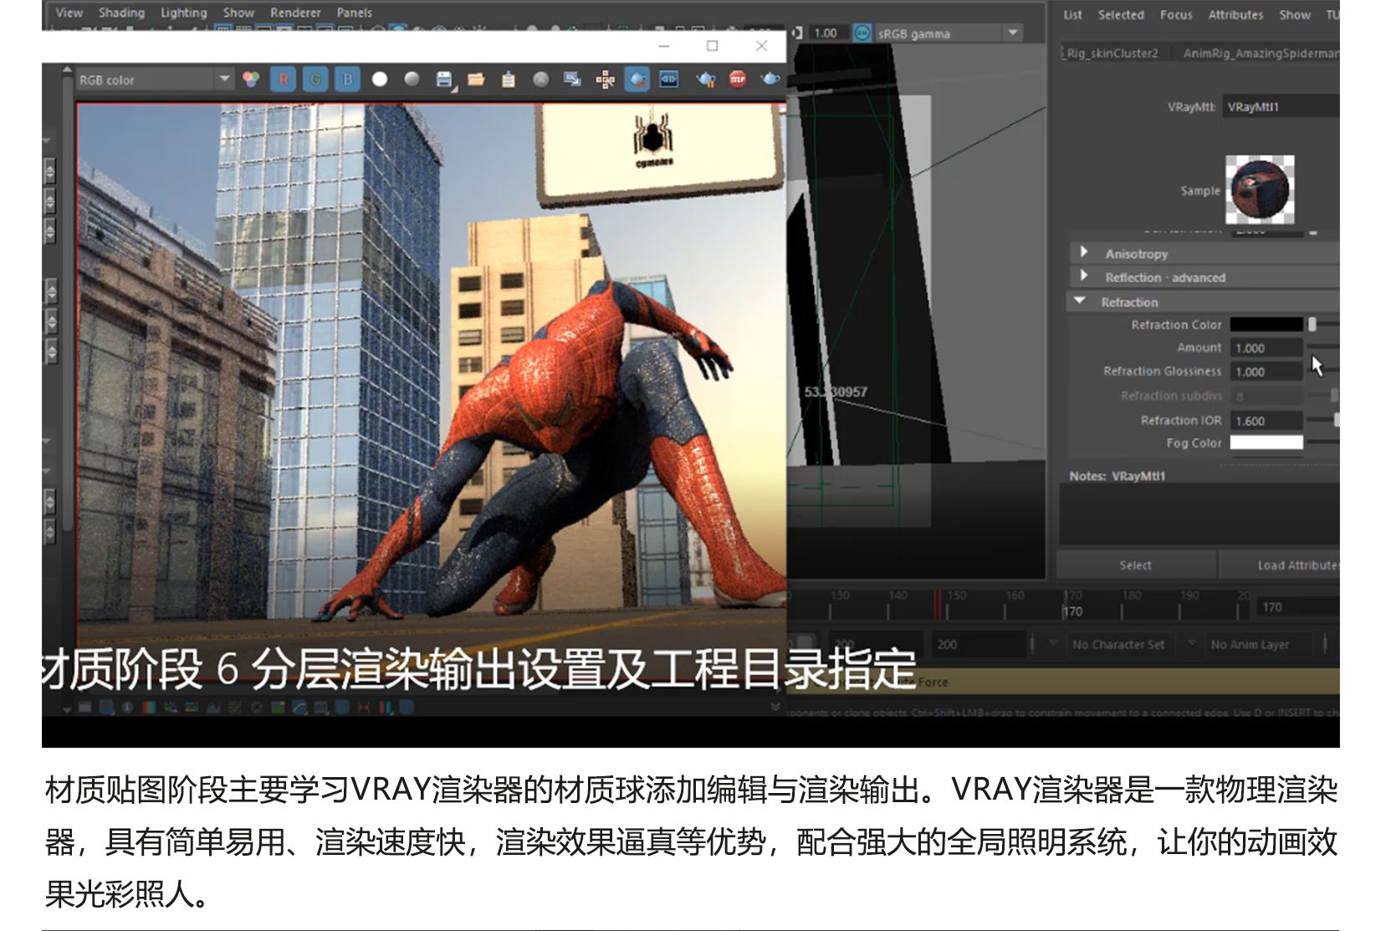Open the Lighting menu

coord(184,13)
